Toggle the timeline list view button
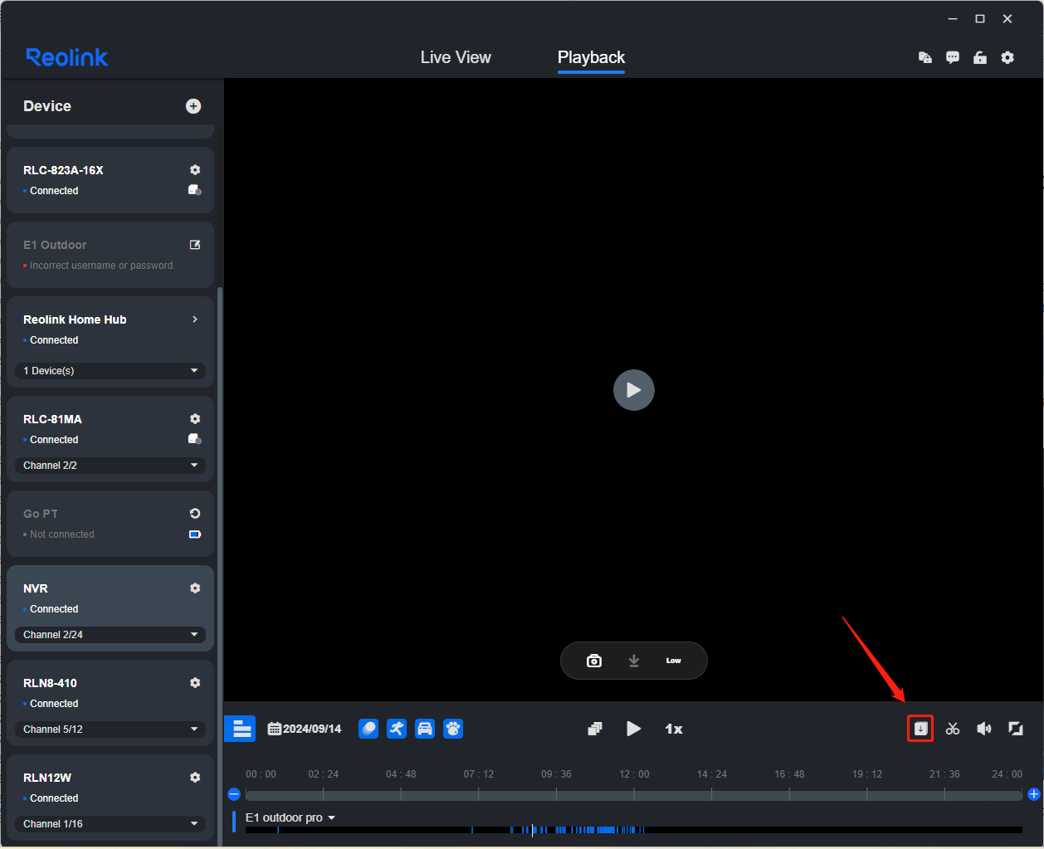The image size is (1044, 849). (x=241, y=729)
